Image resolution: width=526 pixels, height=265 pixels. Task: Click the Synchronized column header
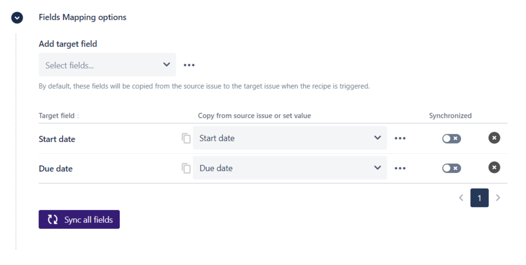450,116
